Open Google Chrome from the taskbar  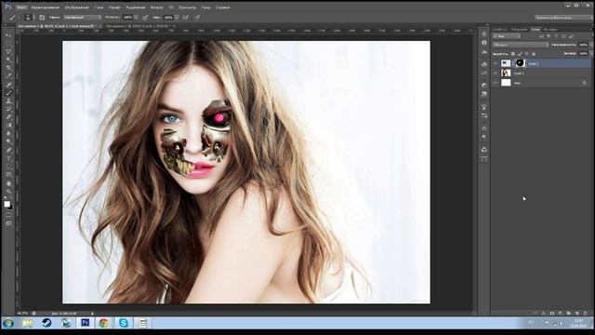pos(103,323)
